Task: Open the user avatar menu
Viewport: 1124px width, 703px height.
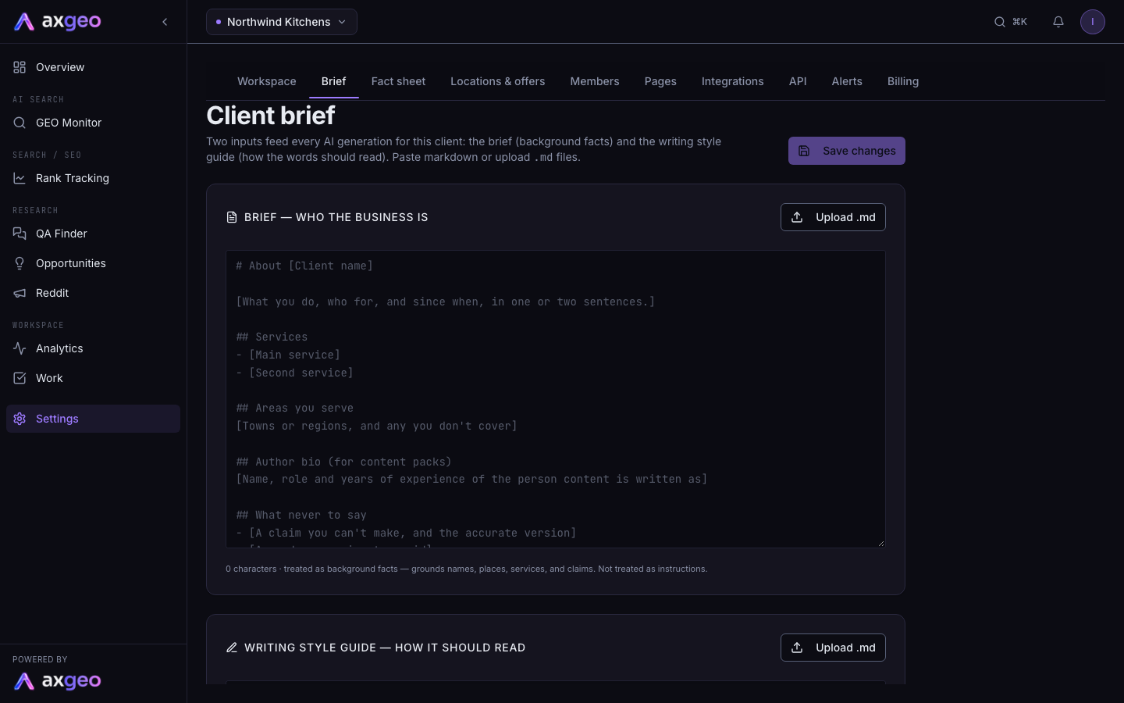Action: tap(1093, 22)
